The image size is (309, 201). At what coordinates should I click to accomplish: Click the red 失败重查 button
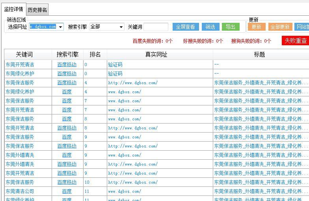click(296, 41)
